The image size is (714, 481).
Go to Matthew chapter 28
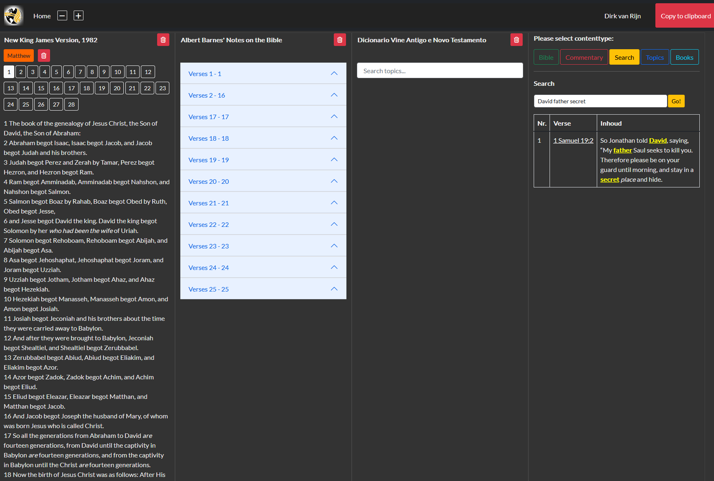(x=71, y=104)
